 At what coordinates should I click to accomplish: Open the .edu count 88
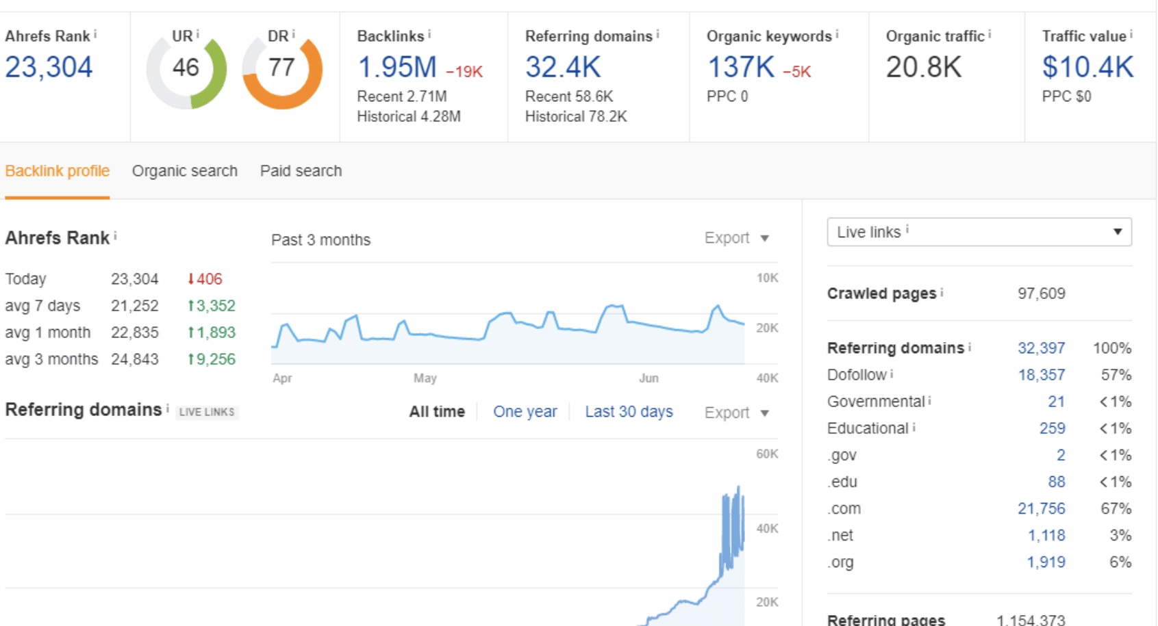(x=1057, y=482)
